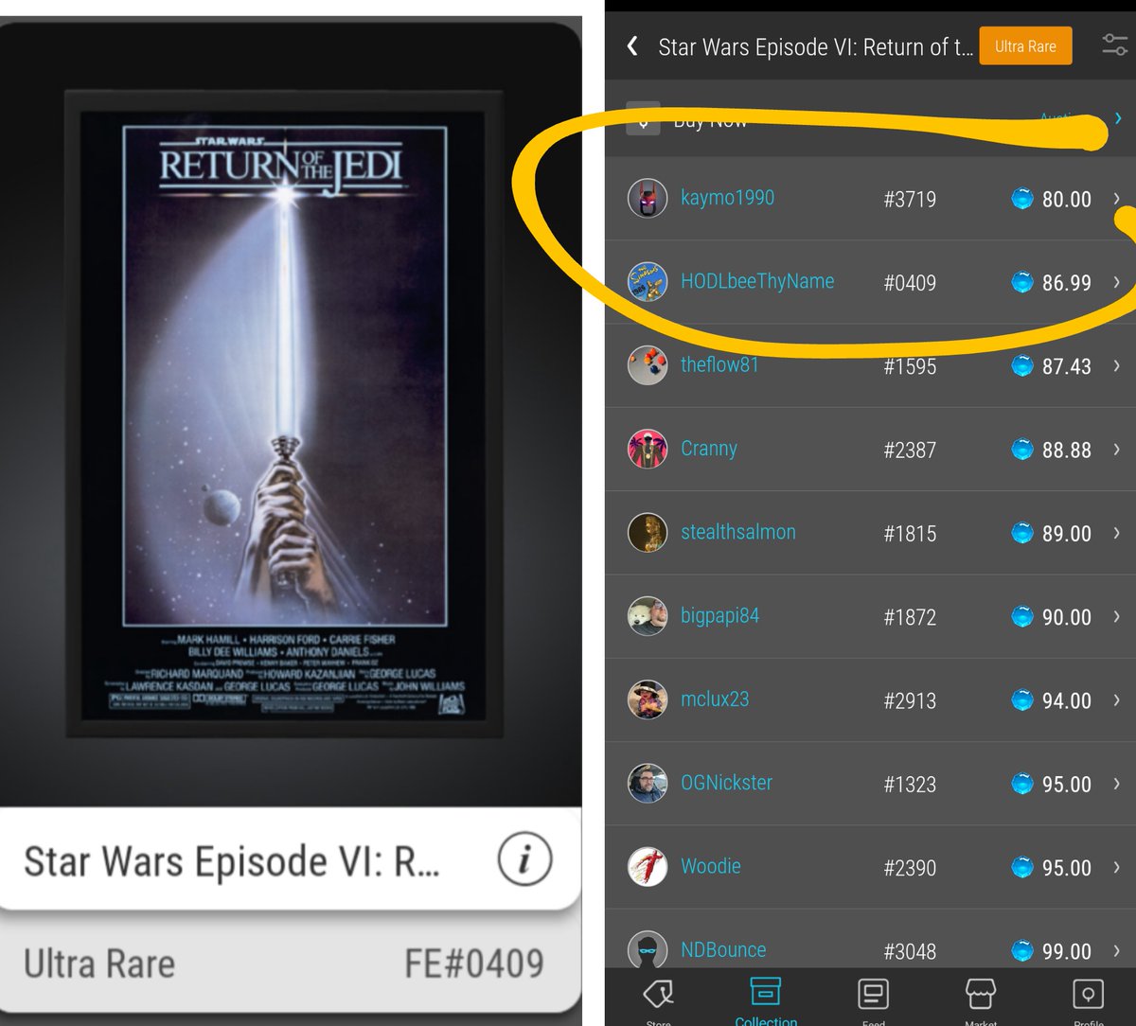Select mint number #1595
The image size is (1136, 1026).
point(910,366)
